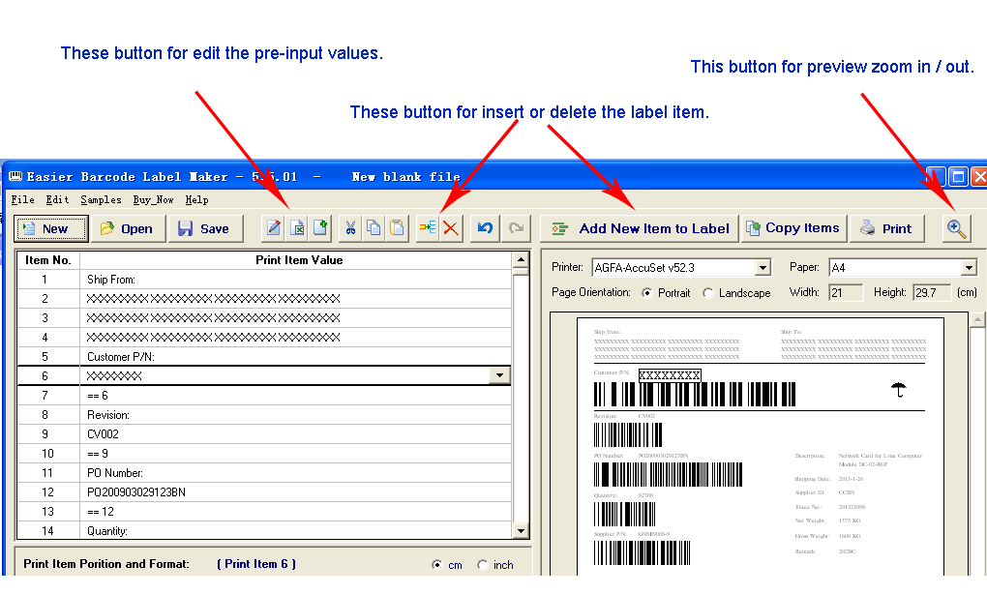Viewport: 987px width, 595px height.
Task: Choose inch as measurement unit
Action: (483, 565)
